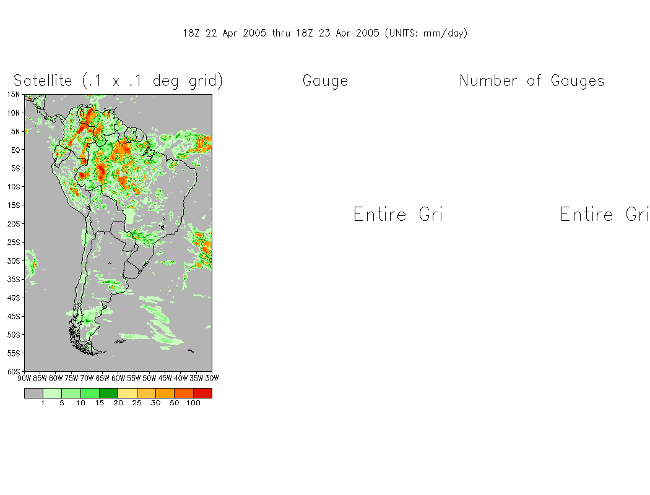
Task: Click the 55S latitude label
Action: [13, 353]
